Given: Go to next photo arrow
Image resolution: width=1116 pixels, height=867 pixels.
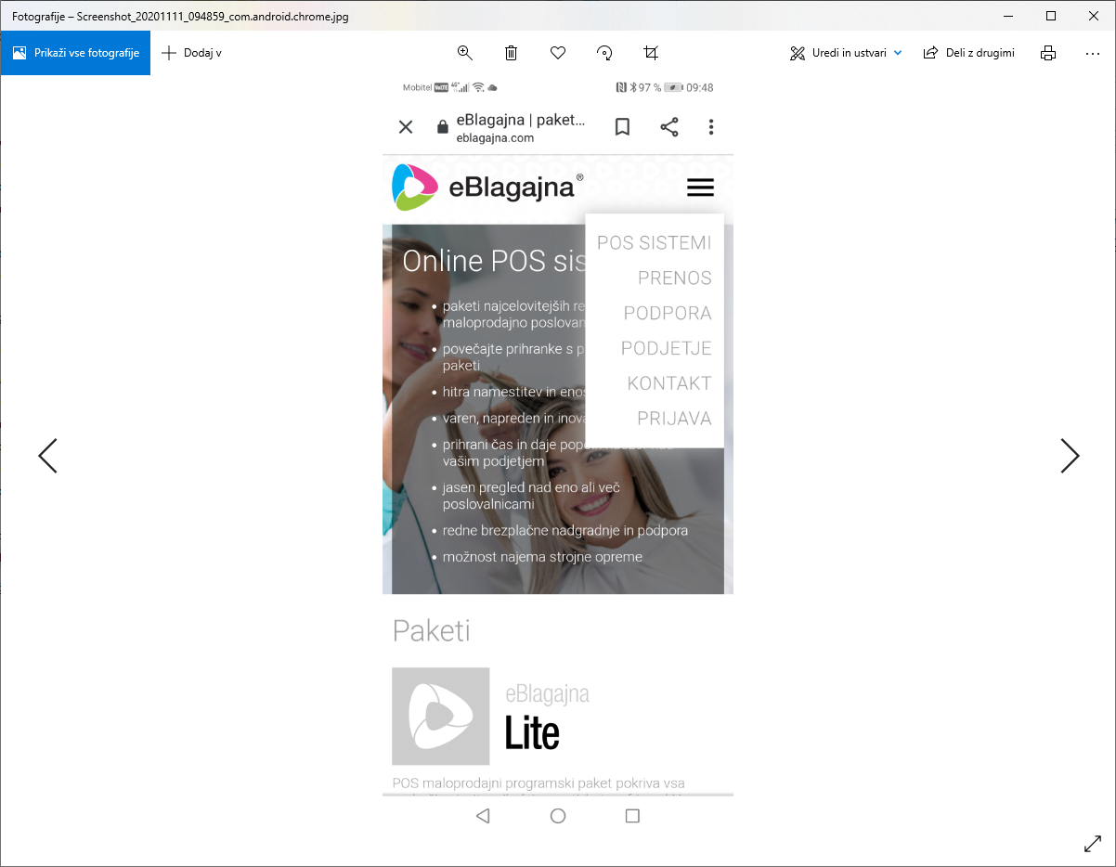Looking at the screenshot, I should (1070, 456).
